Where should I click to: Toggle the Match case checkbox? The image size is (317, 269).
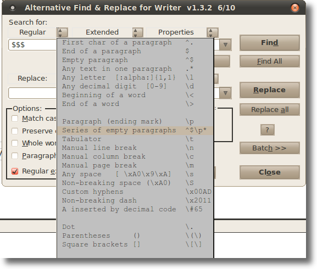click(x=15, y=119)
